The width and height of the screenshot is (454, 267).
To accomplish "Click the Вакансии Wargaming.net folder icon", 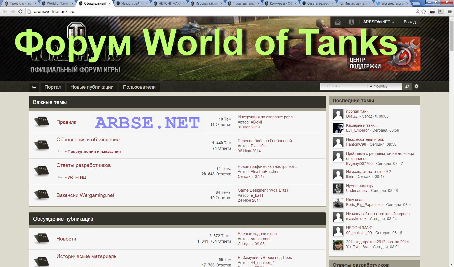I will tap(42, 195).
